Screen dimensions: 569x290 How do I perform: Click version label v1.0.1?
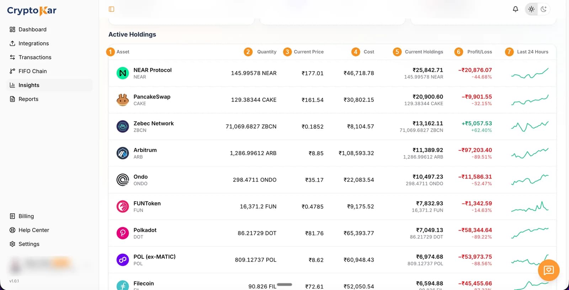click(14, 281)
